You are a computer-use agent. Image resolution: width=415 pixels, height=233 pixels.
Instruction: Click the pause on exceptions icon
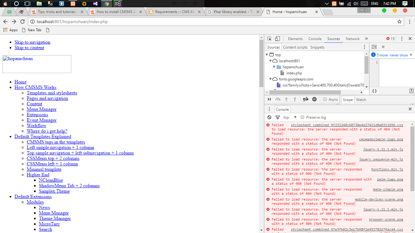pyautogui.click(x=314, y=99)
